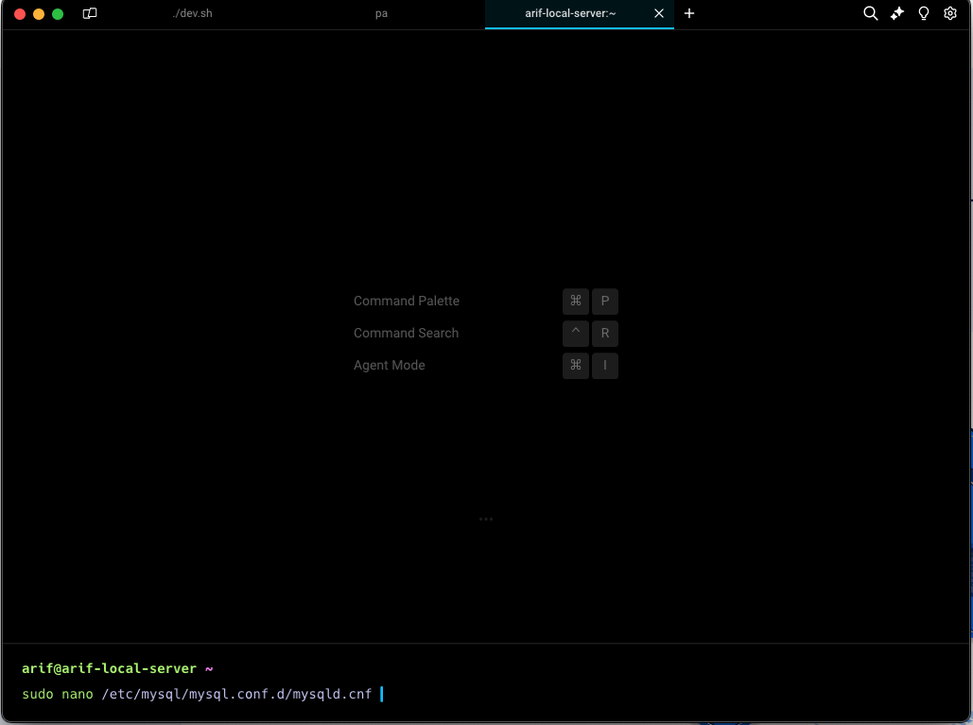Switch to the ./dev.sh tab
This screenshot has width=973, height=725.
192,13
